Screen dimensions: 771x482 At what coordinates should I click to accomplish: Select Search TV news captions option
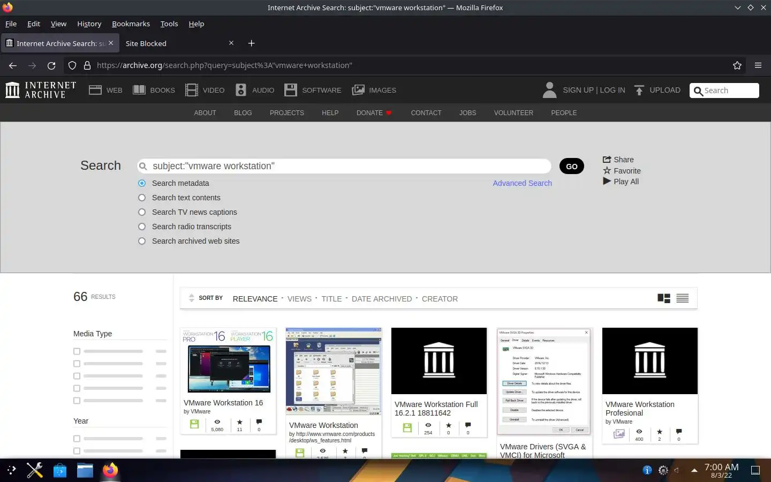(x=142, y=212)
